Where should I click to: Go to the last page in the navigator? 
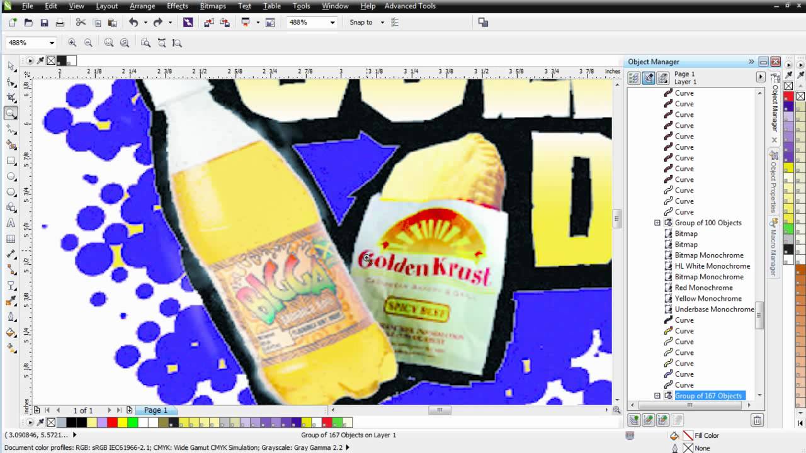[119, 410]
